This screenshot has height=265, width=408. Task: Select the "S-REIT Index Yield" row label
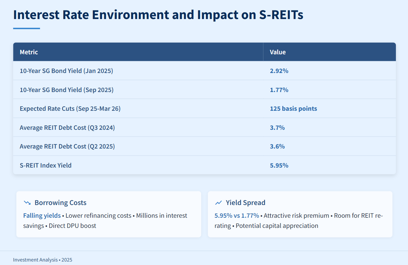(45, 165)
